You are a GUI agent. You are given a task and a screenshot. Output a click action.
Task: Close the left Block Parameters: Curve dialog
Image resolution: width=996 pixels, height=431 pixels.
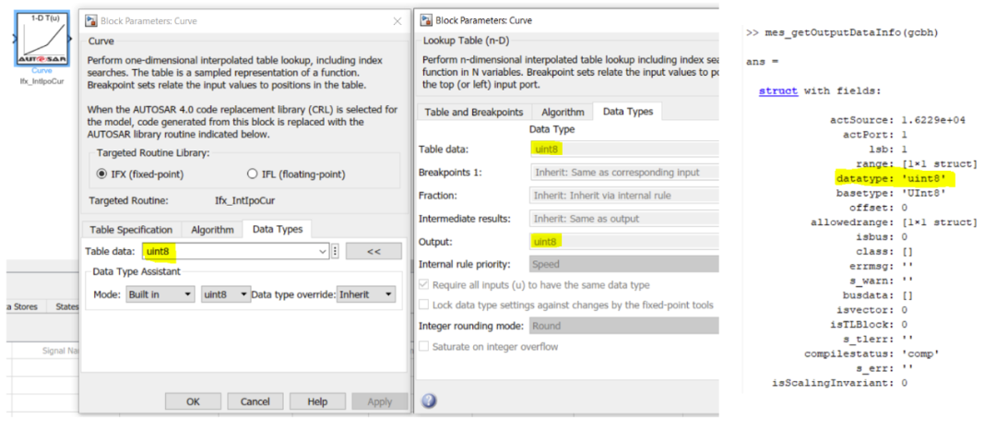(397, 21)
